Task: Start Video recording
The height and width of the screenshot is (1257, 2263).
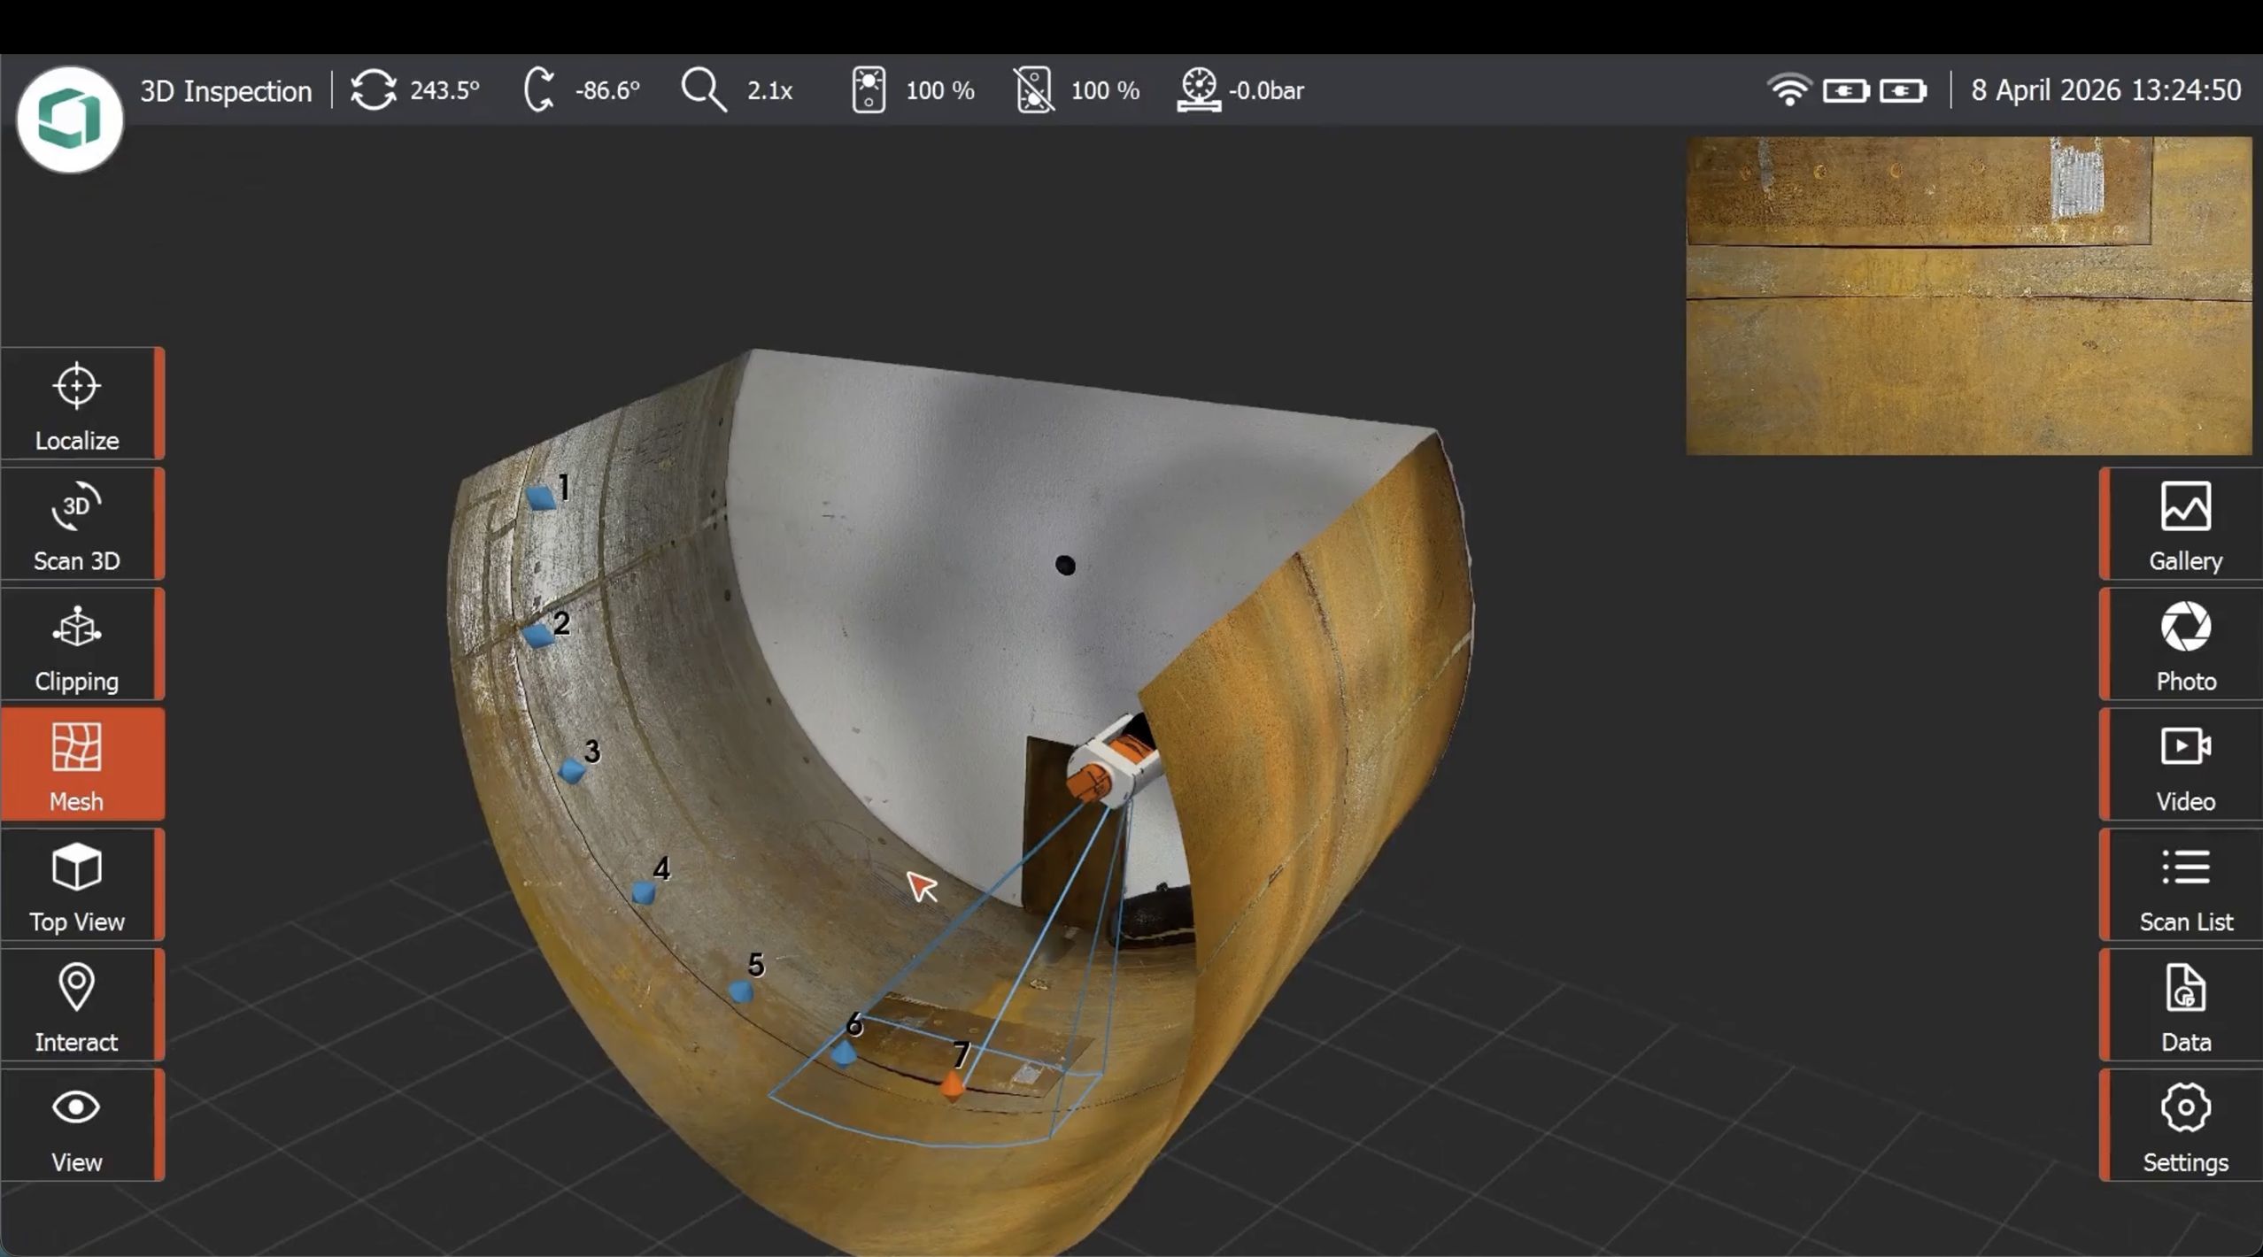Action: pyautogui.click(x=2183, y=763)
